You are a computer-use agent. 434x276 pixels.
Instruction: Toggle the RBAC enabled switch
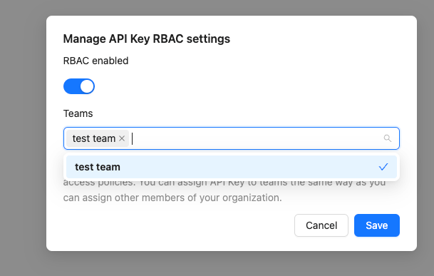coord(79,86)
